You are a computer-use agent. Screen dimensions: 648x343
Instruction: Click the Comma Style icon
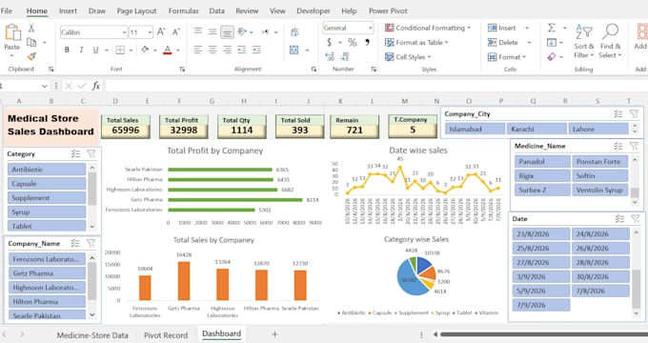[367, 42]
